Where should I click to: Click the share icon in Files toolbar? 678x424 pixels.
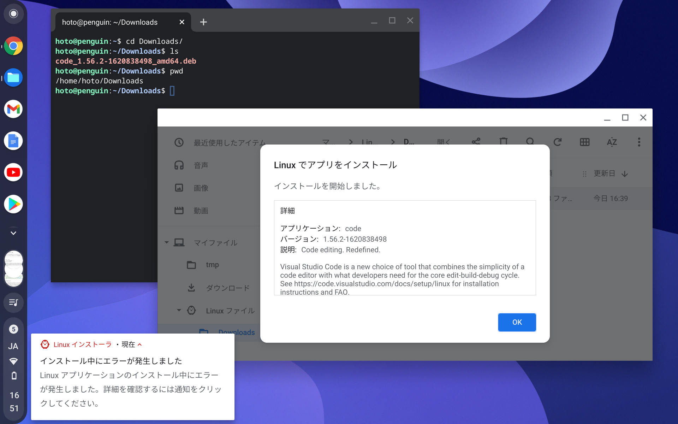[476, 142]
